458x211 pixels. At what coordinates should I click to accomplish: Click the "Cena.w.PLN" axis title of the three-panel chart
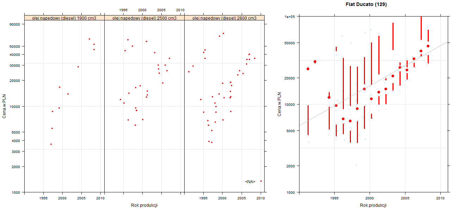click(5, 105)
